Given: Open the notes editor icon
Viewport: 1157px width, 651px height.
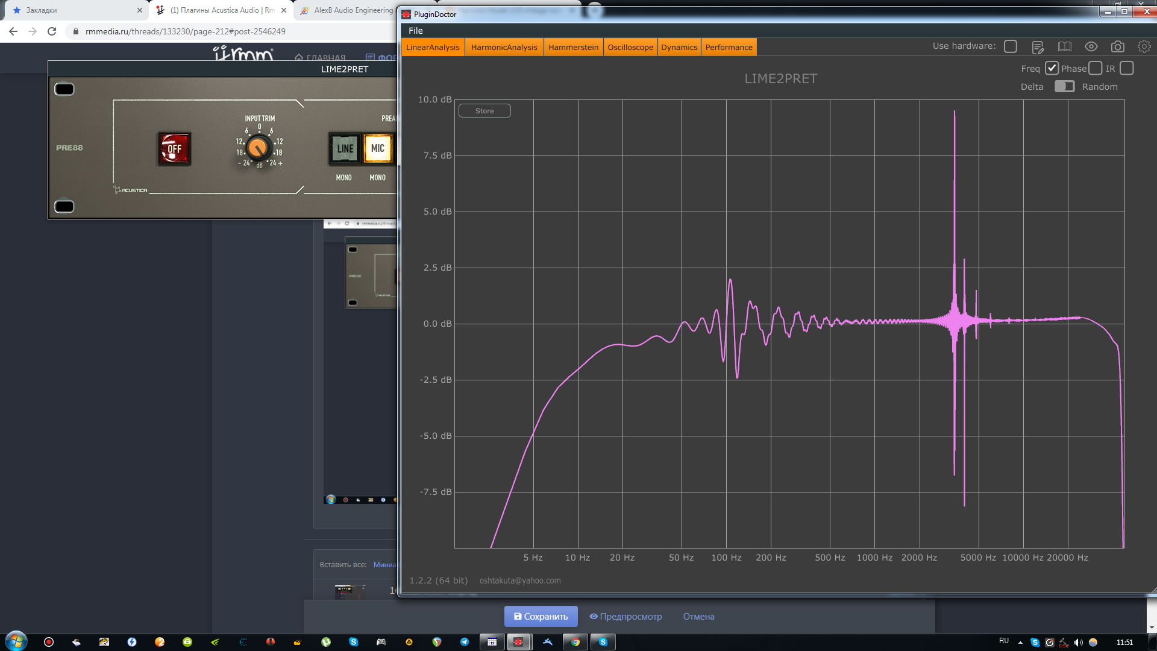Looking at the screenshot, I should tap(1038, 46).
